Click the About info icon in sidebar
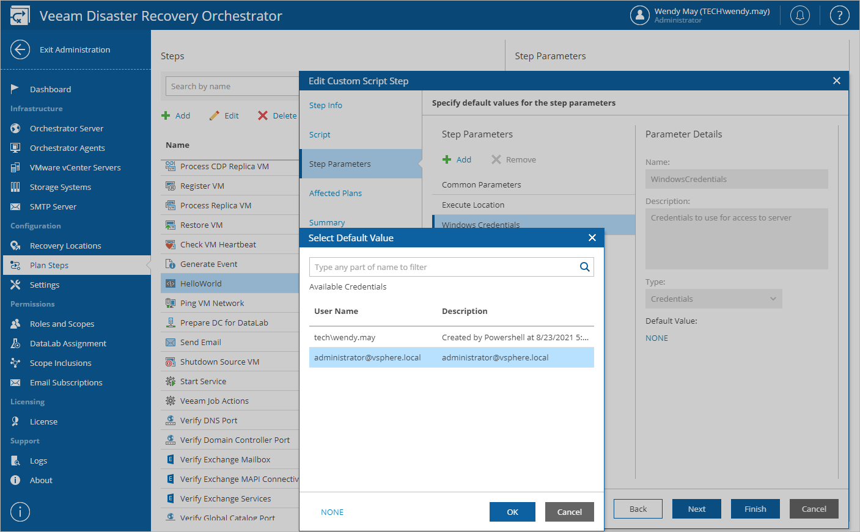 point(15,480)
